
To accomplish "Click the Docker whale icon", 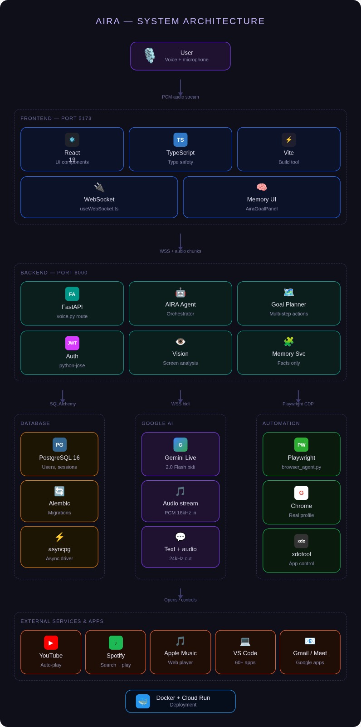I will [143, 701].
